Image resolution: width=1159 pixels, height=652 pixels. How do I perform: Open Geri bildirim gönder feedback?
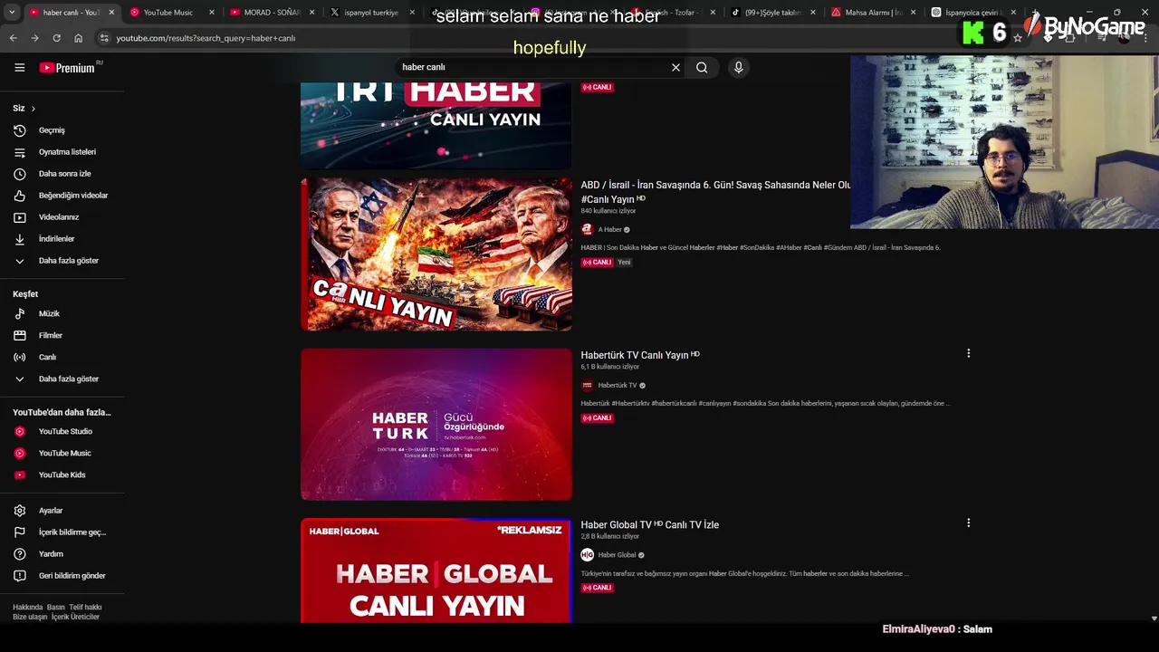(x=62, y=576)
